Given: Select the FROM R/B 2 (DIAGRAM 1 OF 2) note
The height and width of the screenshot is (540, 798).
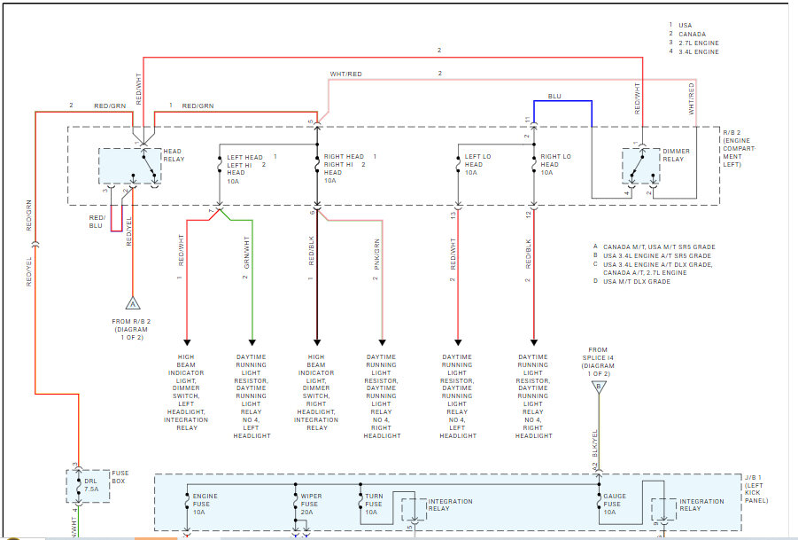Looking at the screenshot, I should pyautogui.click(x=131, y=329).
